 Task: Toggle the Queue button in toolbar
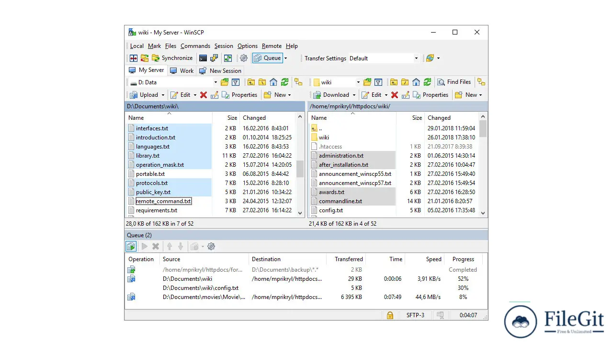267,58
